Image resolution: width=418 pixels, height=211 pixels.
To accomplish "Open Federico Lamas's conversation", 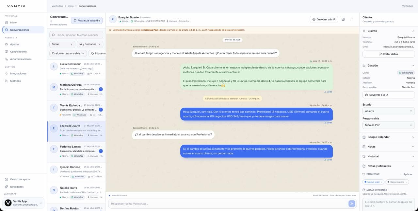I will [x=76, y=152].
